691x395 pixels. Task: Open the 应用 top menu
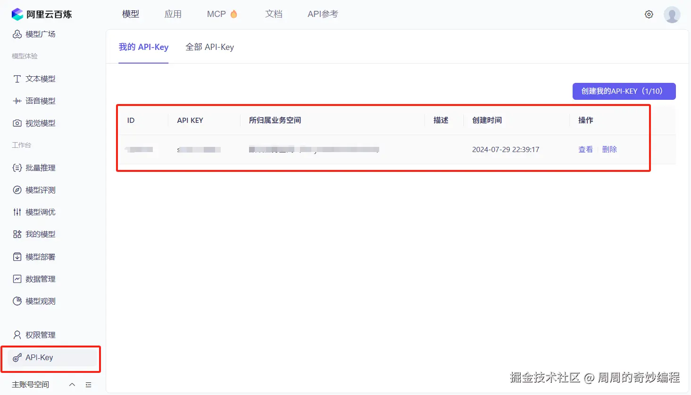(x=173, y=14)
